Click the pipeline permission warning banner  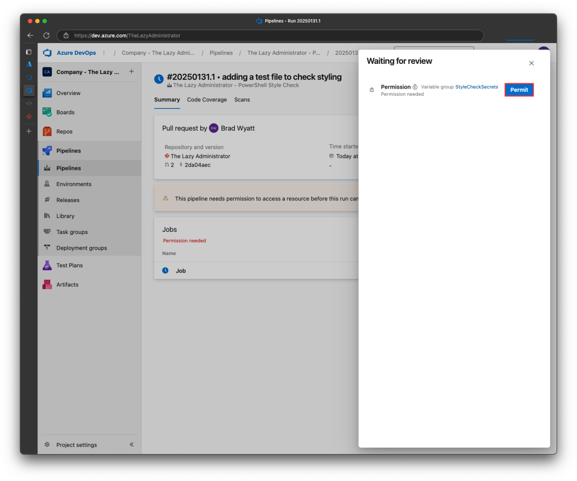[x=256, y=199]
